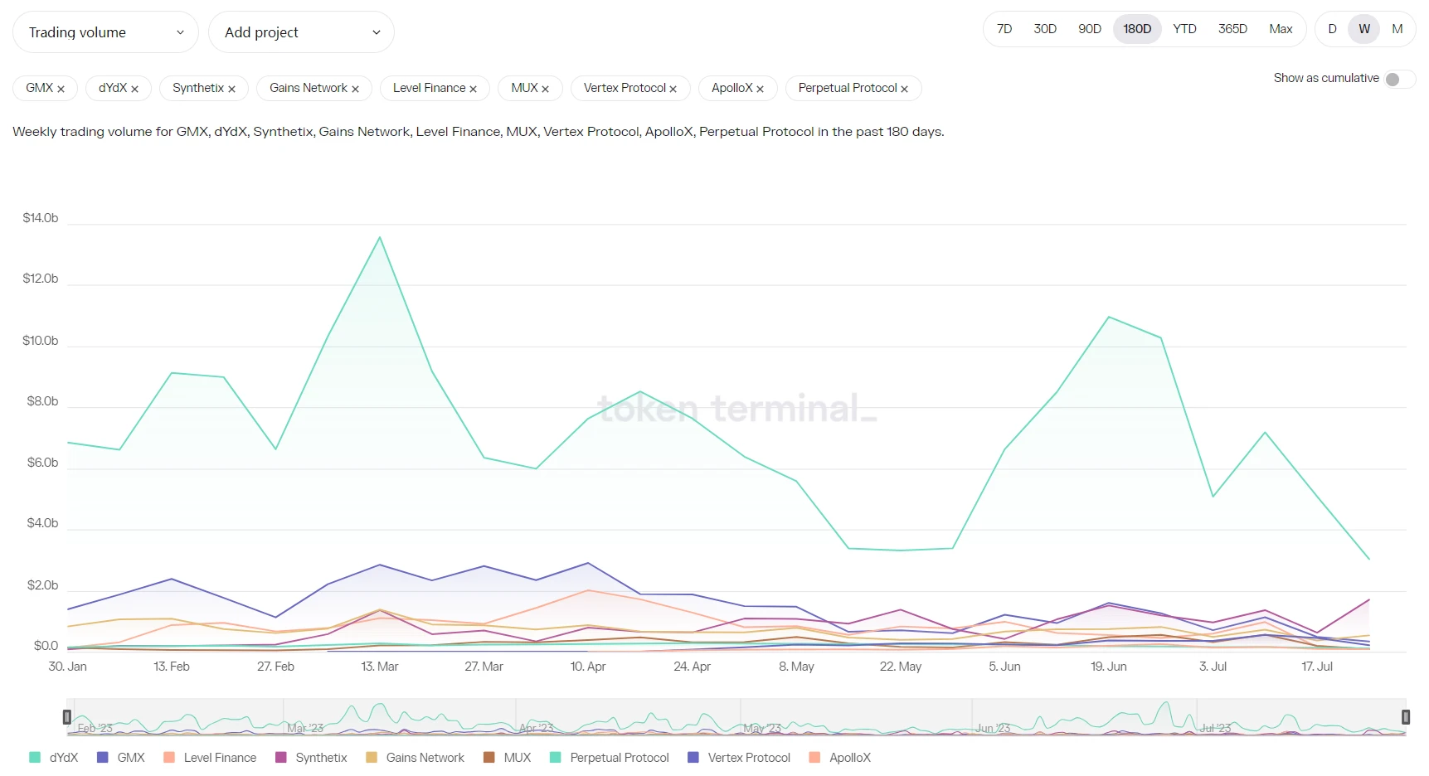Click the weekly trading volume description text
The image size is (1429, 776).
479,132
